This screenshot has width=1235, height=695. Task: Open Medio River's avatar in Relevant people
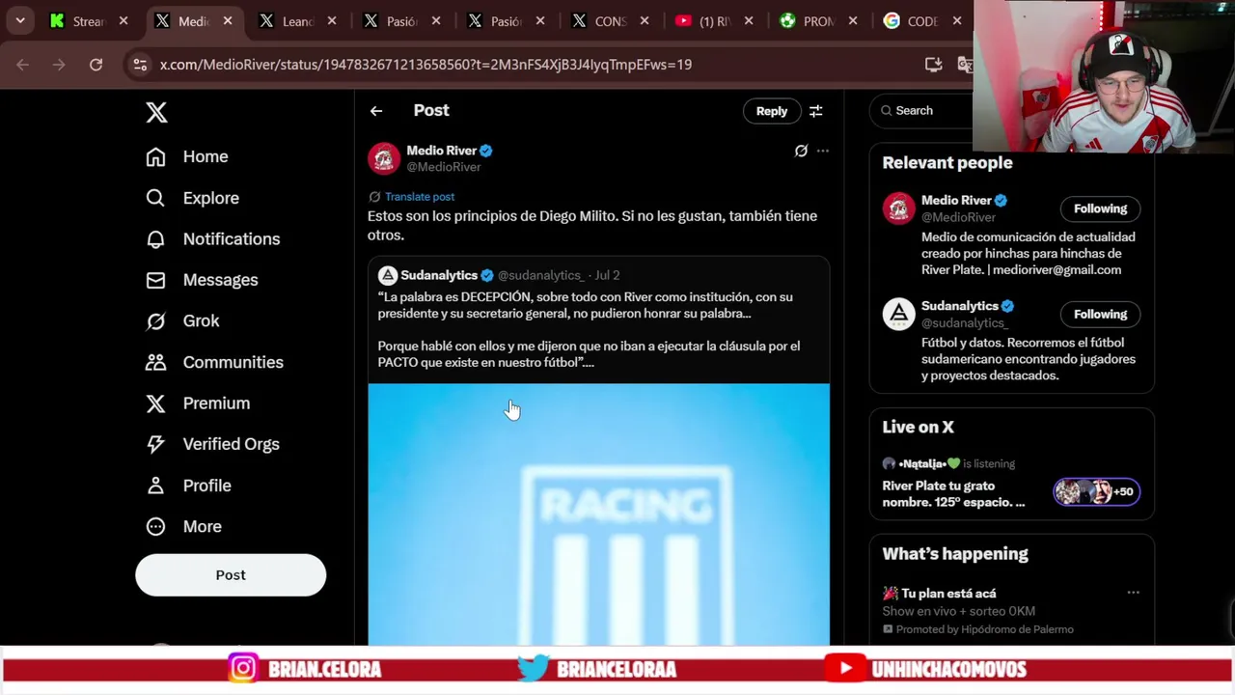click(x=898, y=208)
